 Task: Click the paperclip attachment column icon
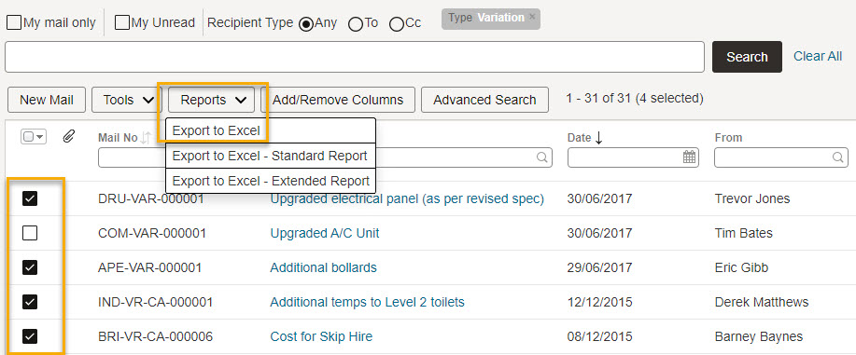pos(68,136)
